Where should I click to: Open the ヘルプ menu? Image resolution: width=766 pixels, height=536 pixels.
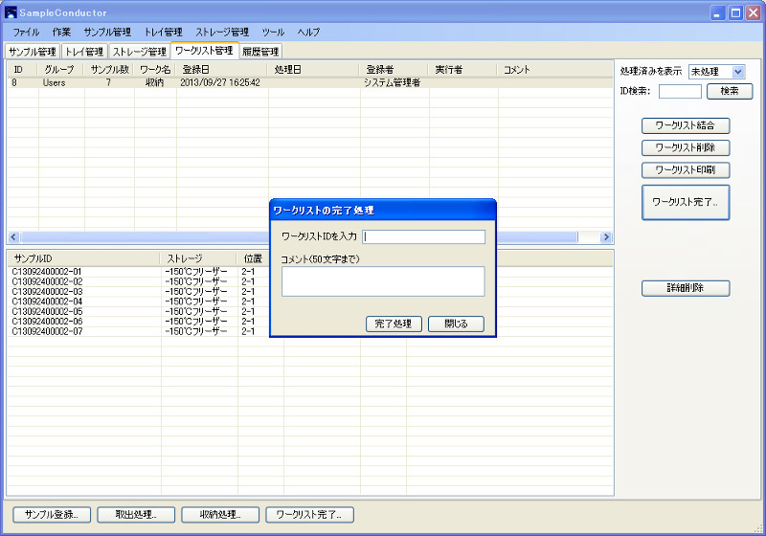click(x=308, y=33)
